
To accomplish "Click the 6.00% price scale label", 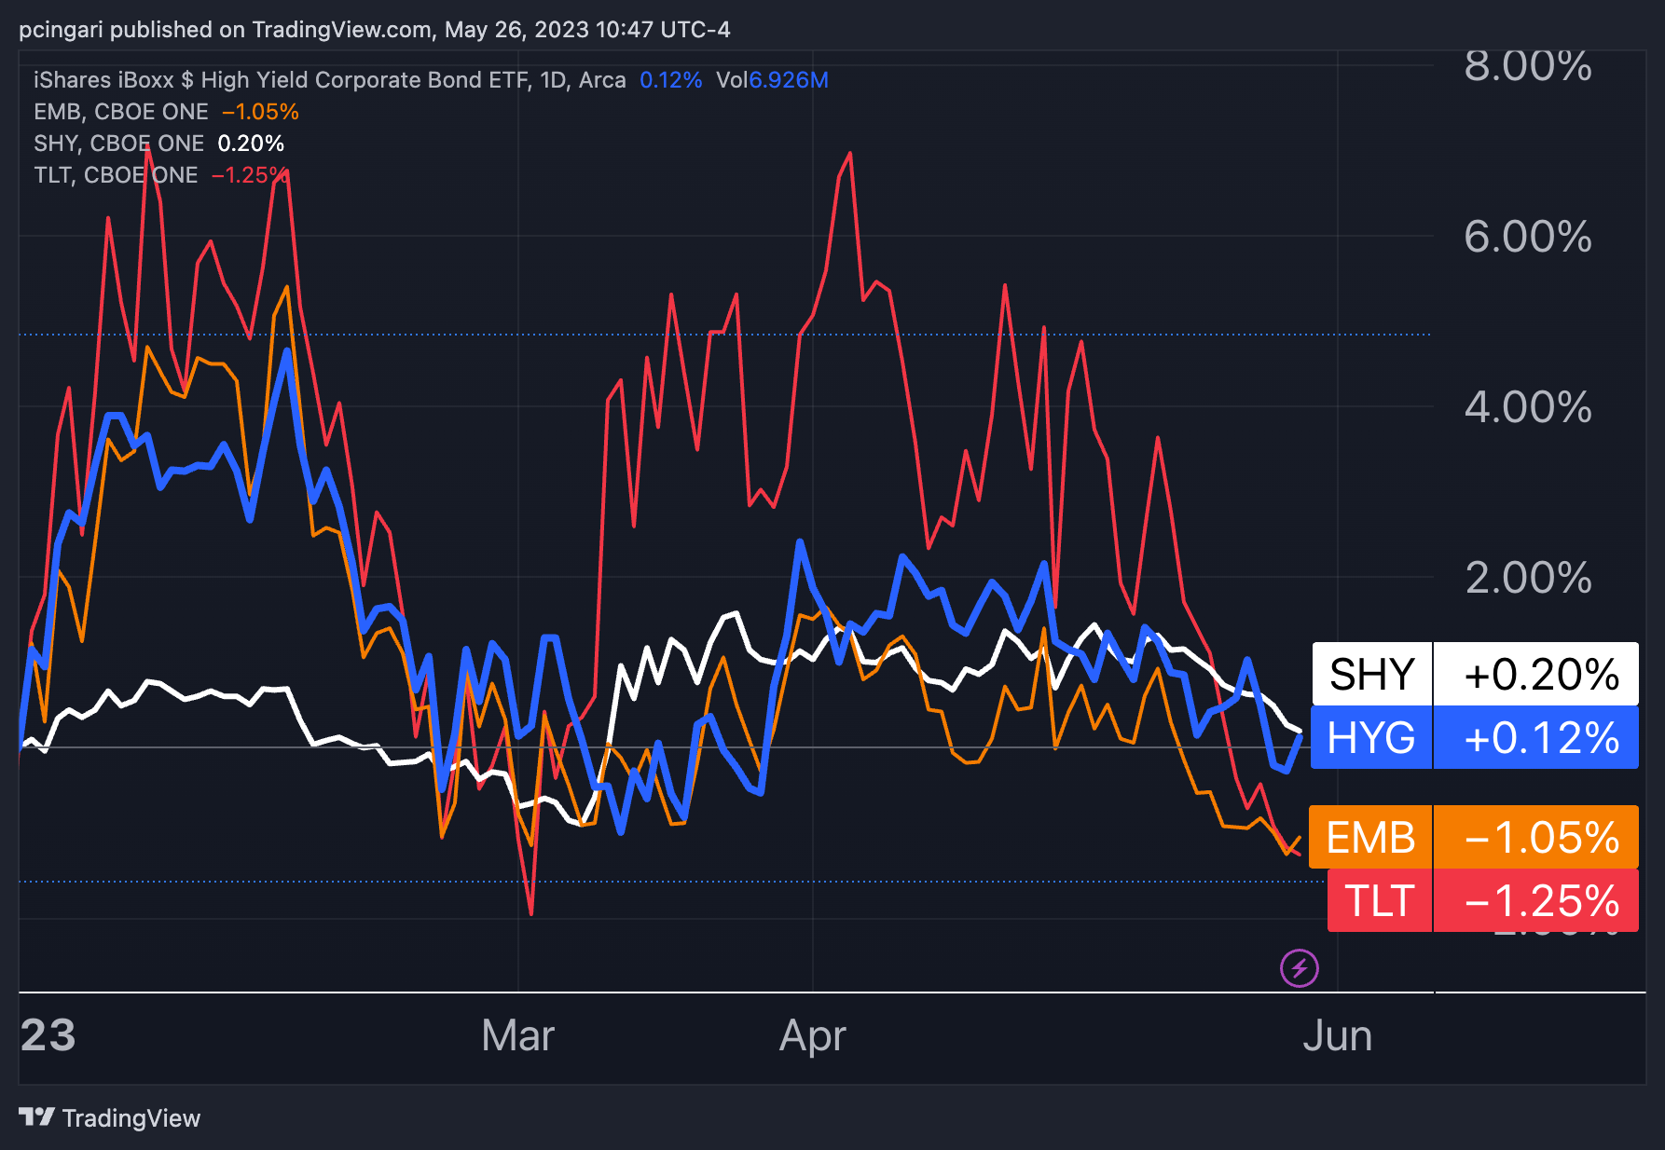I will click(1527, 237).
